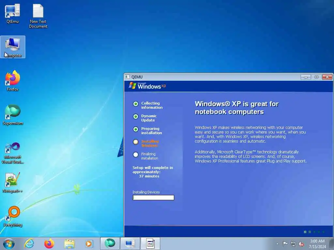This screenshot has width=334, height=250.
Task: Minimize the QEMU window
Action: 306,77
